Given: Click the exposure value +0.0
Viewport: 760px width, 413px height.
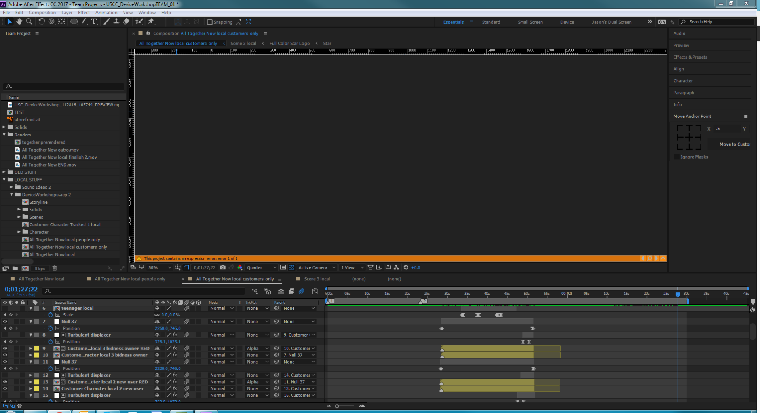Looking at the screenshot, I should click(416, 268).
